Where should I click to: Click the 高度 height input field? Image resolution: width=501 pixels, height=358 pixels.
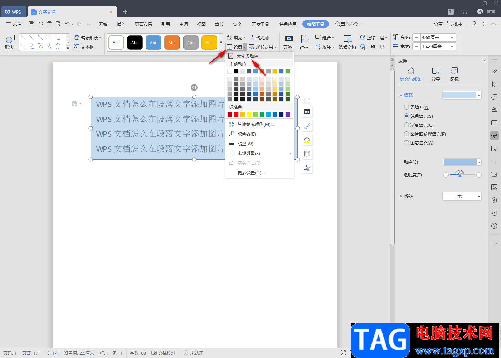point(434,38)
